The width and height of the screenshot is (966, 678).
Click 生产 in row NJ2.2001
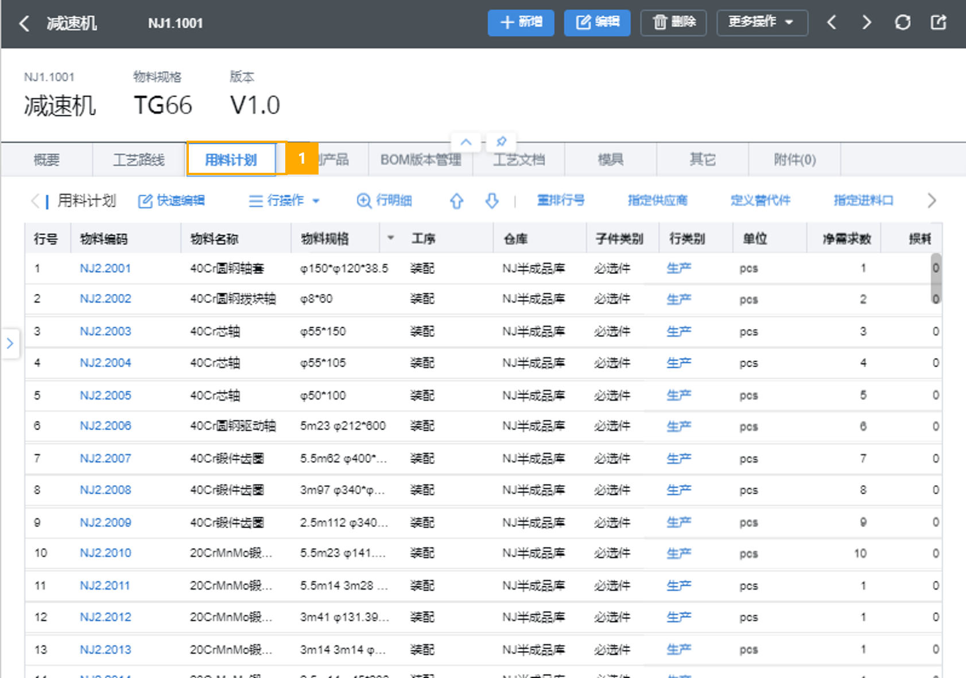click(x=678, y=268)
